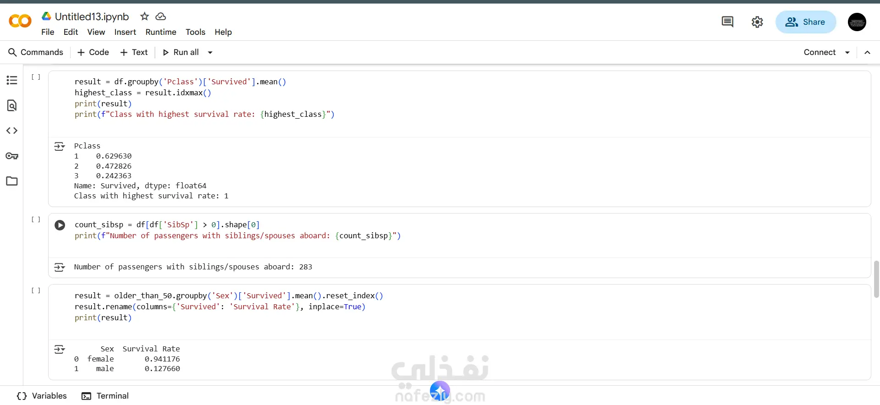Click the execution bracket of the older_than_50 cell
The width and height of the screenshot is (880, 405).
coord(36,290)
